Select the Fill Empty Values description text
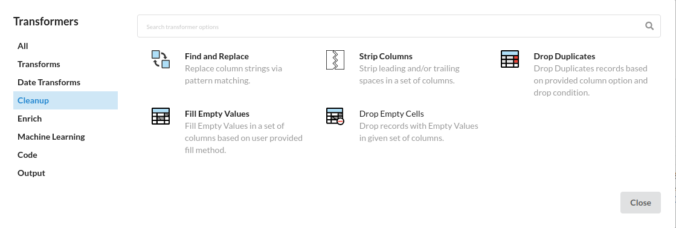 [243, 138]
